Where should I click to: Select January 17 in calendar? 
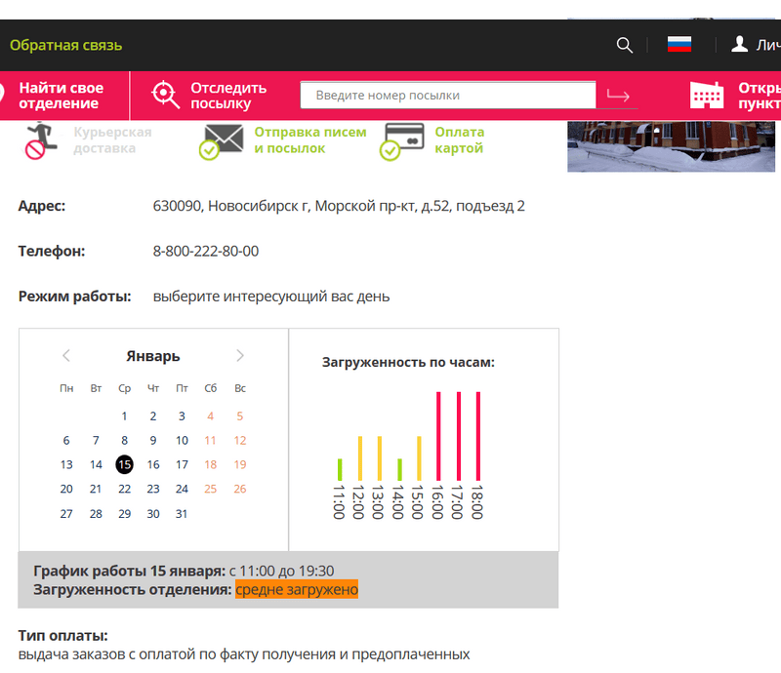pyautogui.click(x=182, y=465)
